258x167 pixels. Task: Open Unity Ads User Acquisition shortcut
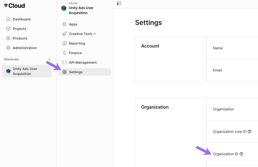27,71
